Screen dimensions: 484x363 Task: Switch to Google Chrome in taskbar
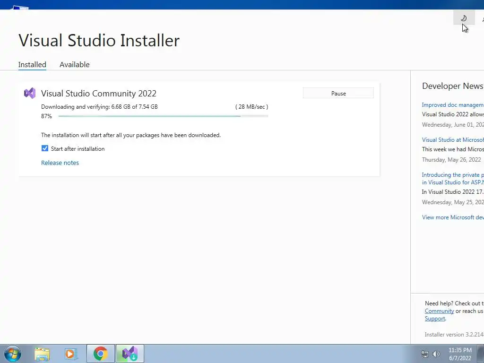(x=101, y=354)
